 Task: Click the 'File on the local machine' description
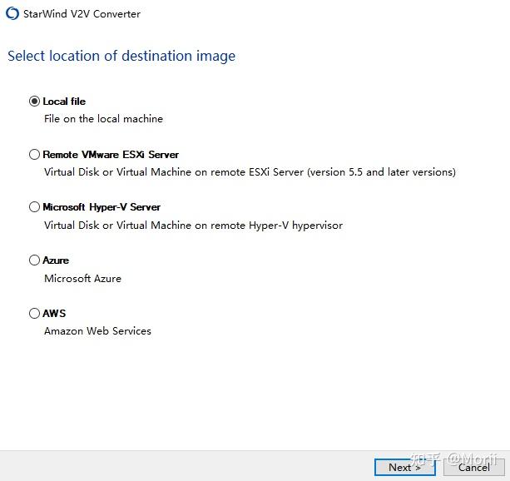[103, 119]
